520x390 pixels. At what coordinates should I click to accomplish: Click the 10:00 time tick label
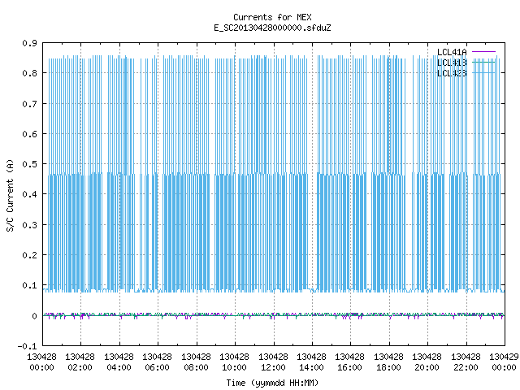(x=234, y=367)
